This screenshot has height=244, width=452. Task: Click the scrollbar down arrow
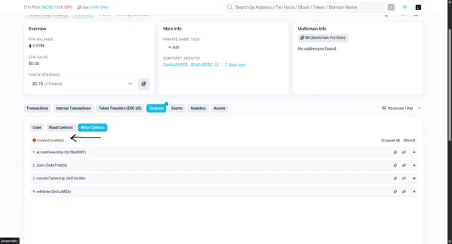click(450, 241)
